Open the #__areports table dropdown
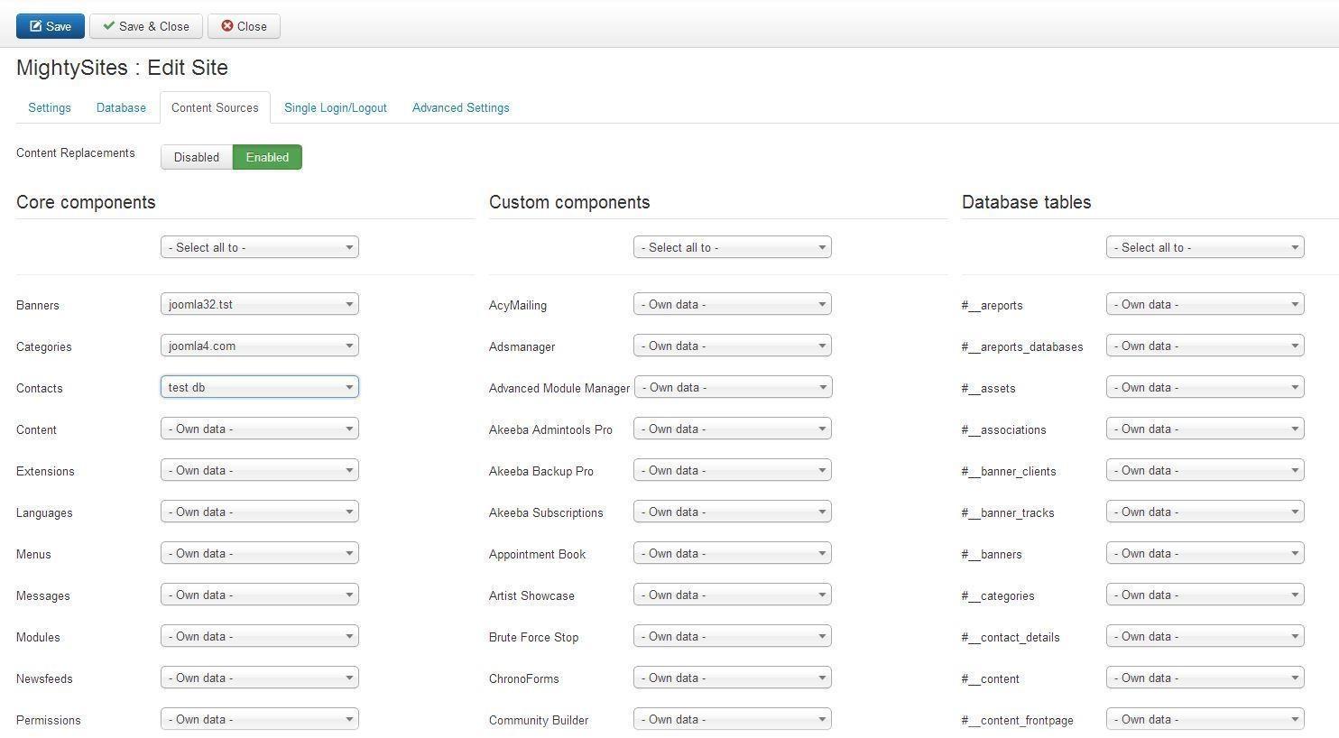The image size is (1339, 738). click(x=1205, y=304)
